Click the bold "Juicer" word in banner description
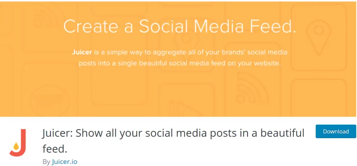This screenshot has width=357, height=166. pyautogui.click(x=82, y=53)
